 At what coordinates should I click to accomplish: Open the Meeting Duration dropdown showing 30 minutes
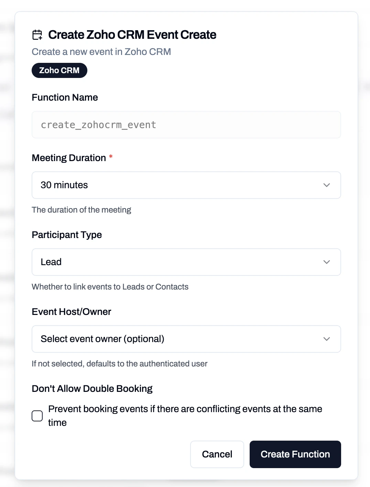(186, 185)
